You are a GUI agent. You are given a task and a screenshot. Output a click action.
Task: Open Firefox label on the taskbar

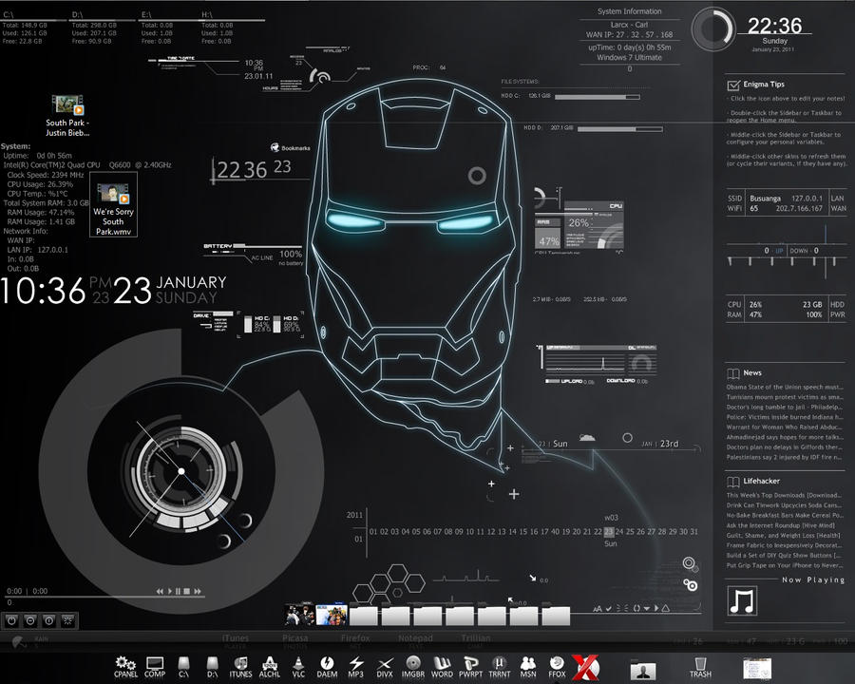355,637
